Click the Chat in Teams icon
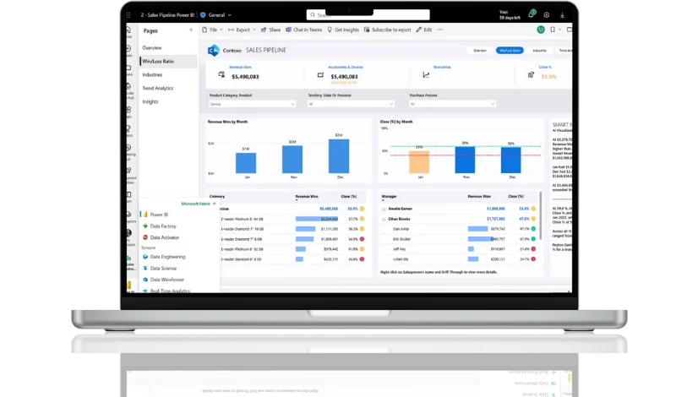Screen dimensions: 676x397 (289, 30)
